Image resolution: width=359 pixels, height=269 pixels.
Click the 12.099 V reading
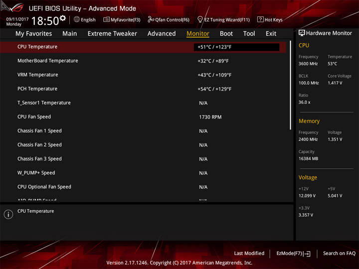click(307, 196)
